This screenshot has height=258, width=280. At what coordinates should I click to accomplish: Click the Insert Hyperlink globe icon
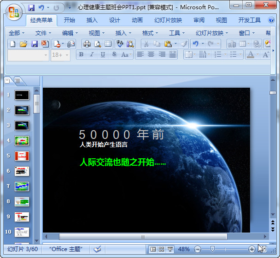point(257,44)
